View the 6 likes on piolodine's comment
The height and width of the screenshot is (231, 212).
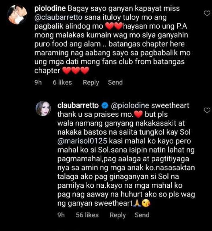(x=62, y=82)
